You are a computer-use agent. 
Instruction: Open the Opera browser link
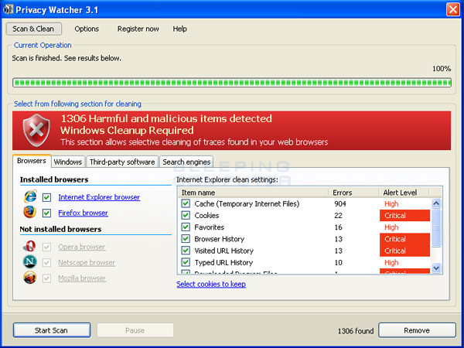tap(82, 247)
